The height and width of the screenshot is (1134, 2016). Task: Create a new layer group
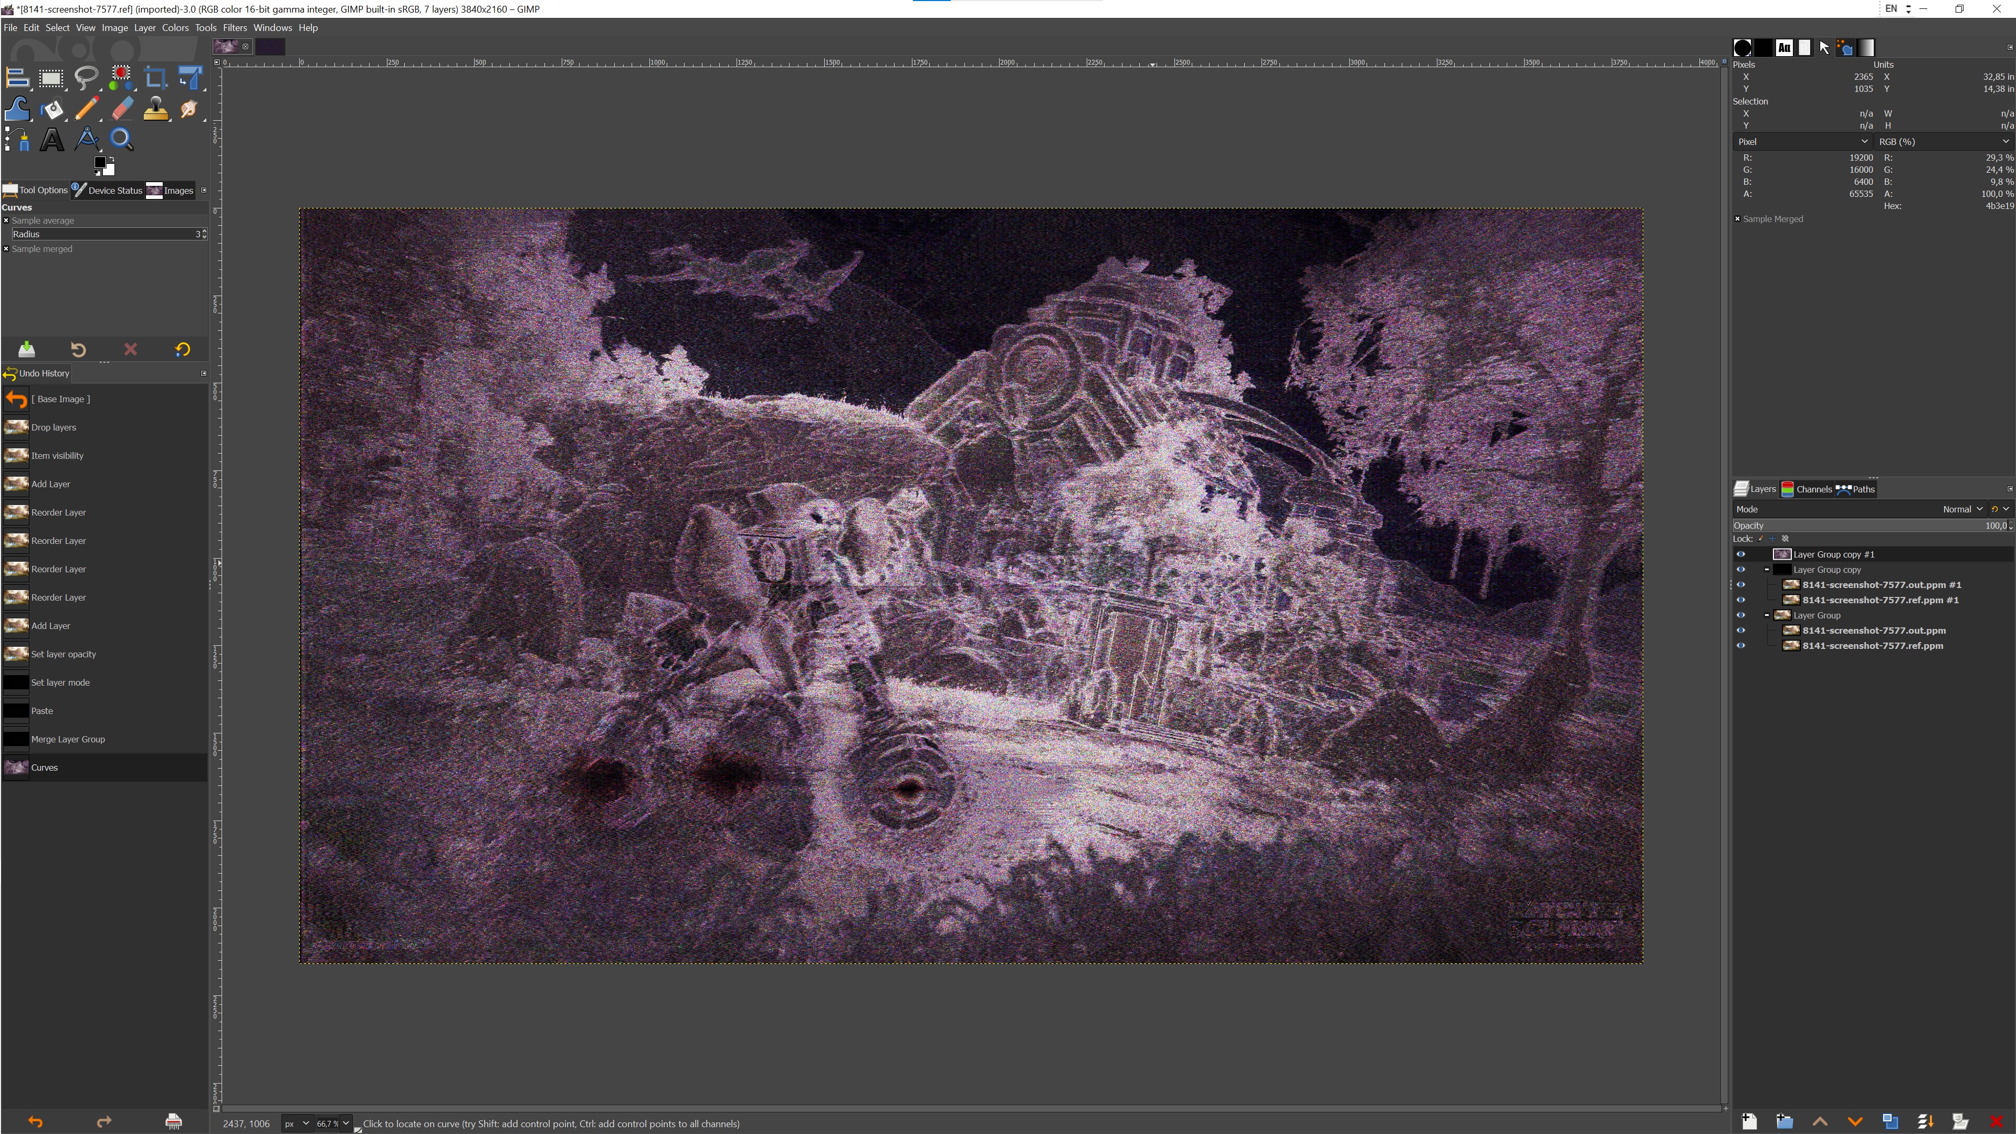point(1784,1121)
